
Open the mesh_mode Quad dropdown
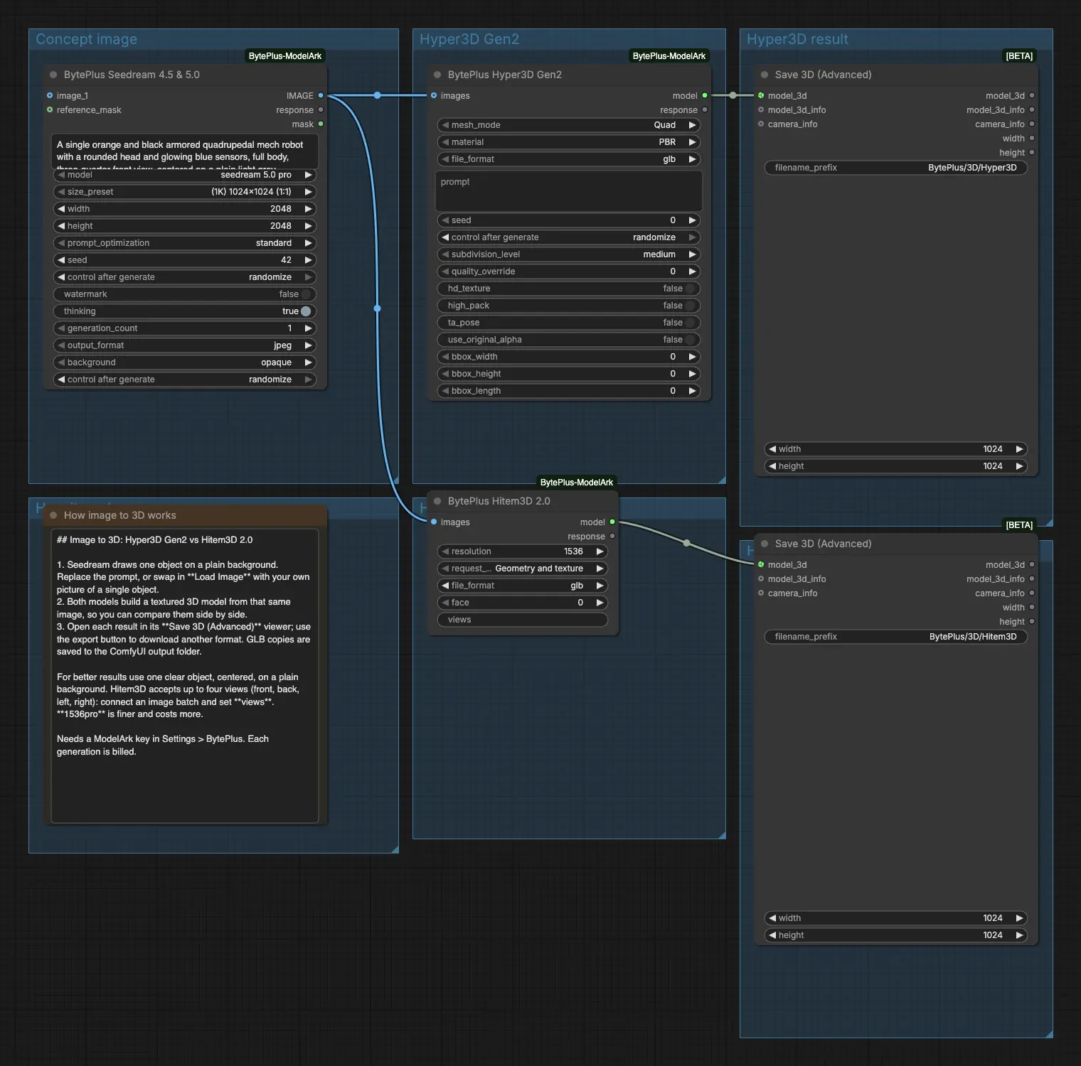coord(569,125)
